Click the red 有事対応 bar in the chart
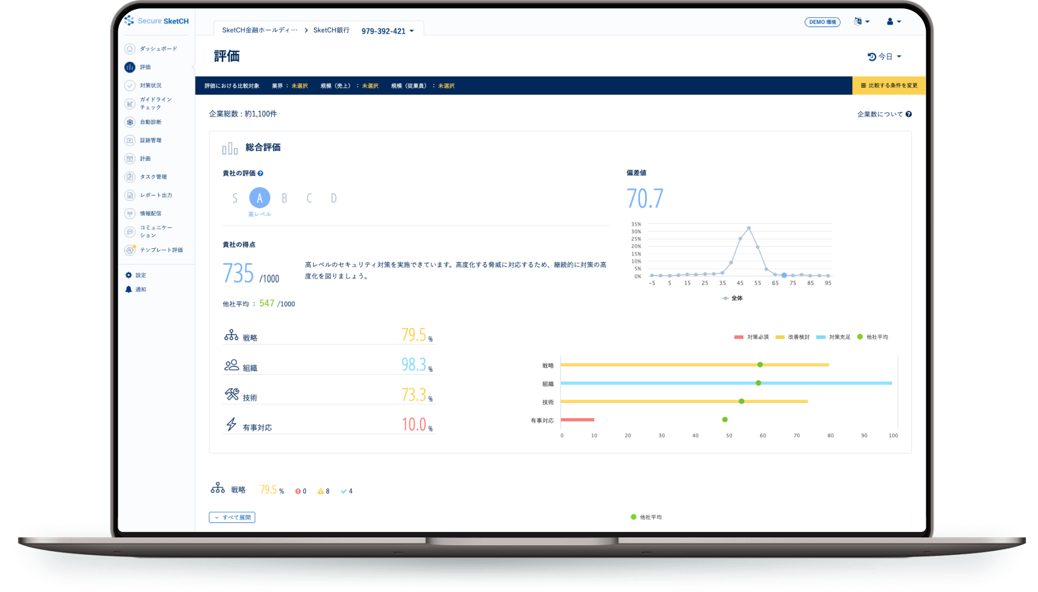 coord(578,419)
